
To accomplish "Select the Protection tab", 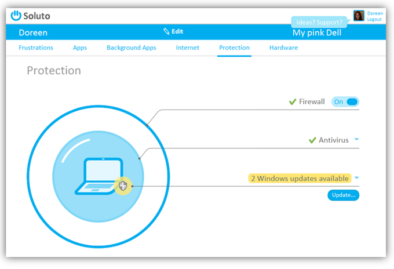I will coord(234,48).
